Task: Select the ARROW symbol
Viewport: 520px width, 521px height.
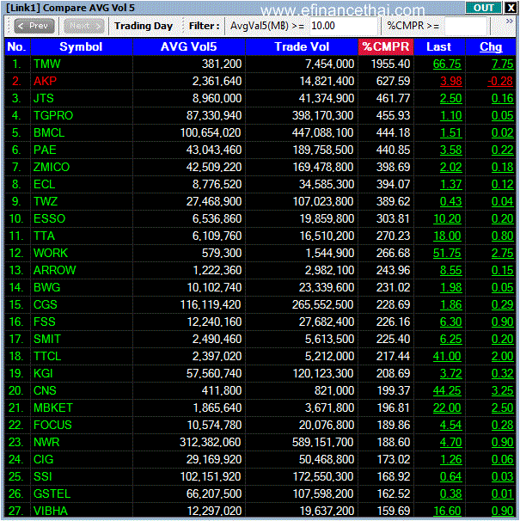Action: 55,271
